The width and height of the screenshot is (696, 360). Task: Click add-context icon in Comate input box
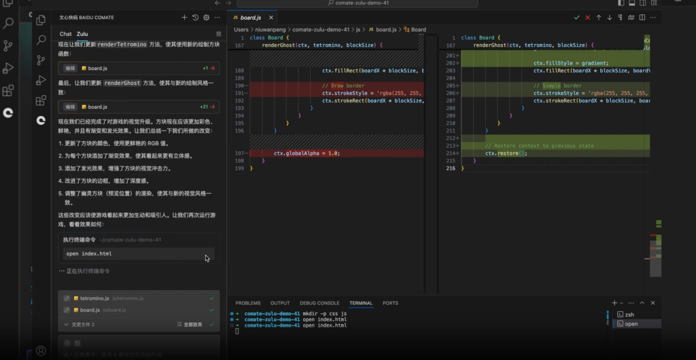click(67, 343)
